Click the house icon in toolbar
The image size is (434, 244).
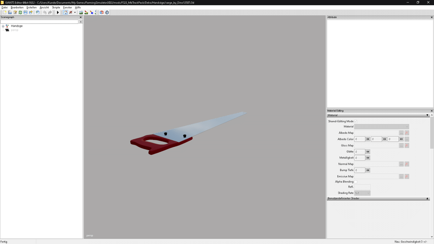(x=65, y=12)
